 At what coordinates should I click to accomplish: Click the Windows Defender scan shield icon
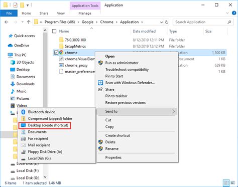coord(100,83)
